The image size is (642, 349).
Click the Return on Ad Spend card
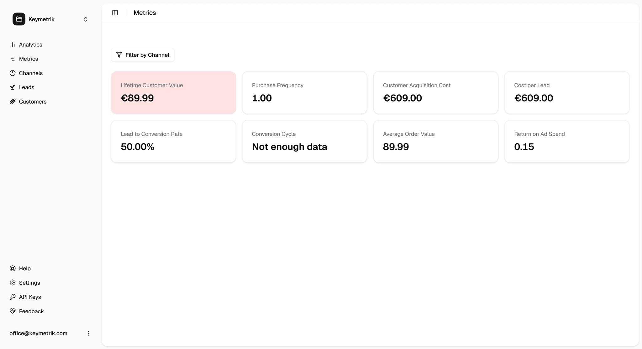click(567, 141)
